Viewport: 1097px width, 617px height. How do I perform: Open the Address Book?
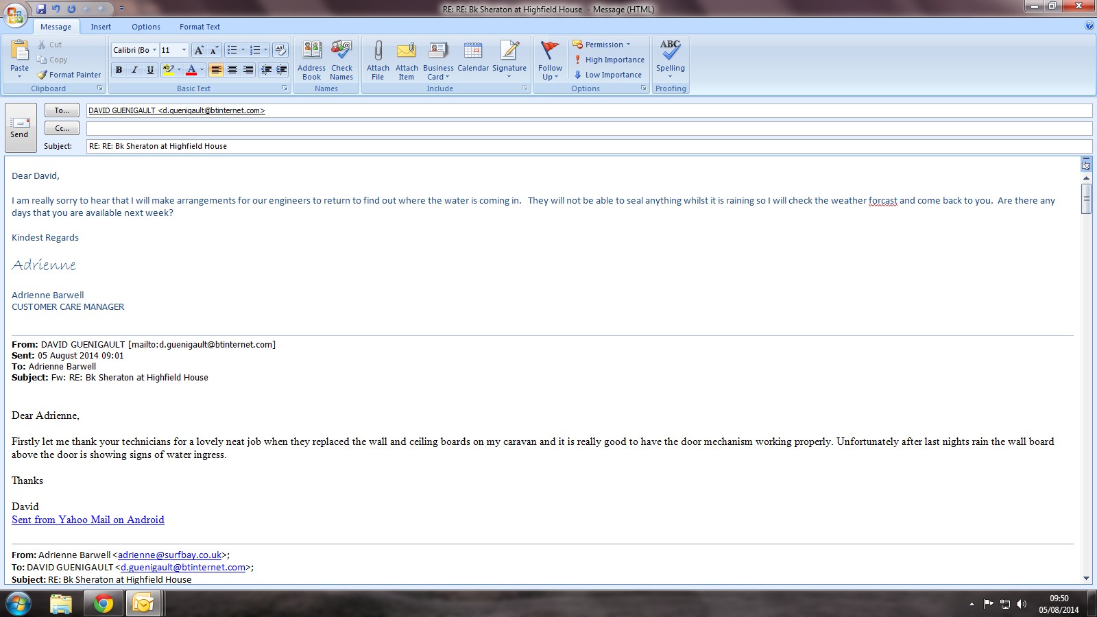click(x=311, y=60)
